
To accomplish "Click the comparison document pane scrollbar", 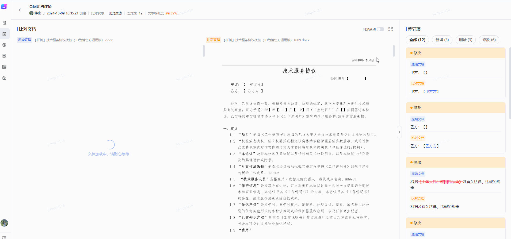I will pos(394,51).
